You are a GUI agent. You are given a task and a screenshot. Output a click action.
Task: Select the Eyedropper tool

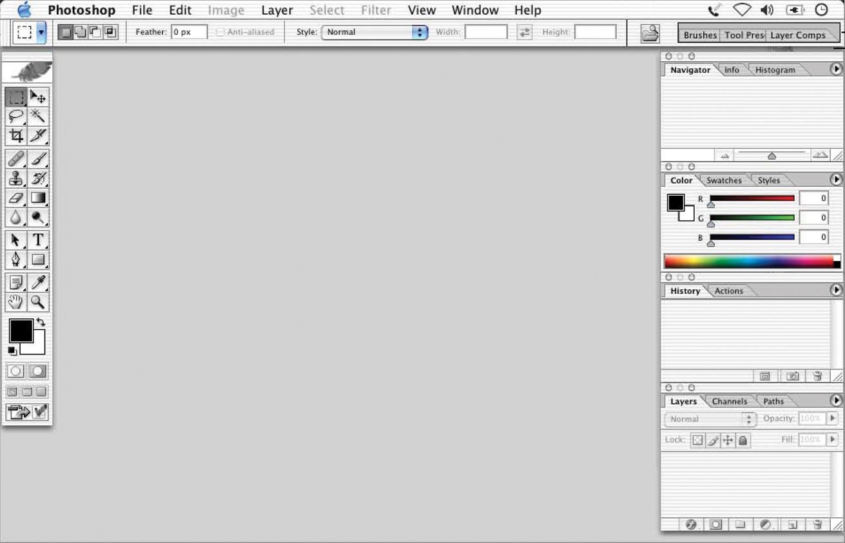(x=38, y=283)
